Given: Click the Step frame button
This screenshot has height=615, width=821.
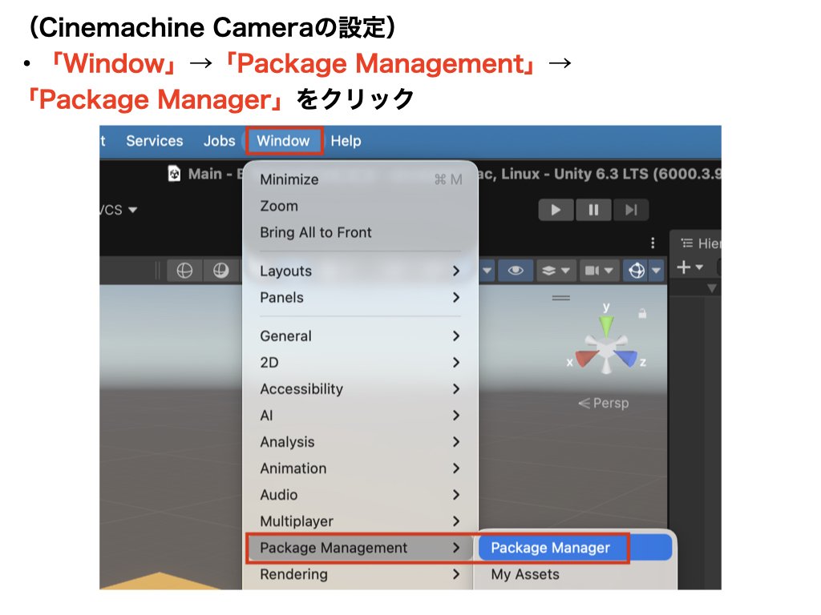Looking at the screenshot, I should click(x=631, y=210).
